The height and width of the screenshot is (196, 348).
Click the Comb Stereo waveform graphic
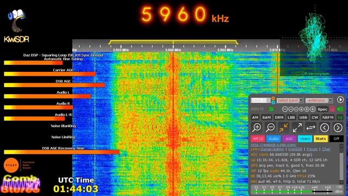pos(21,184)
